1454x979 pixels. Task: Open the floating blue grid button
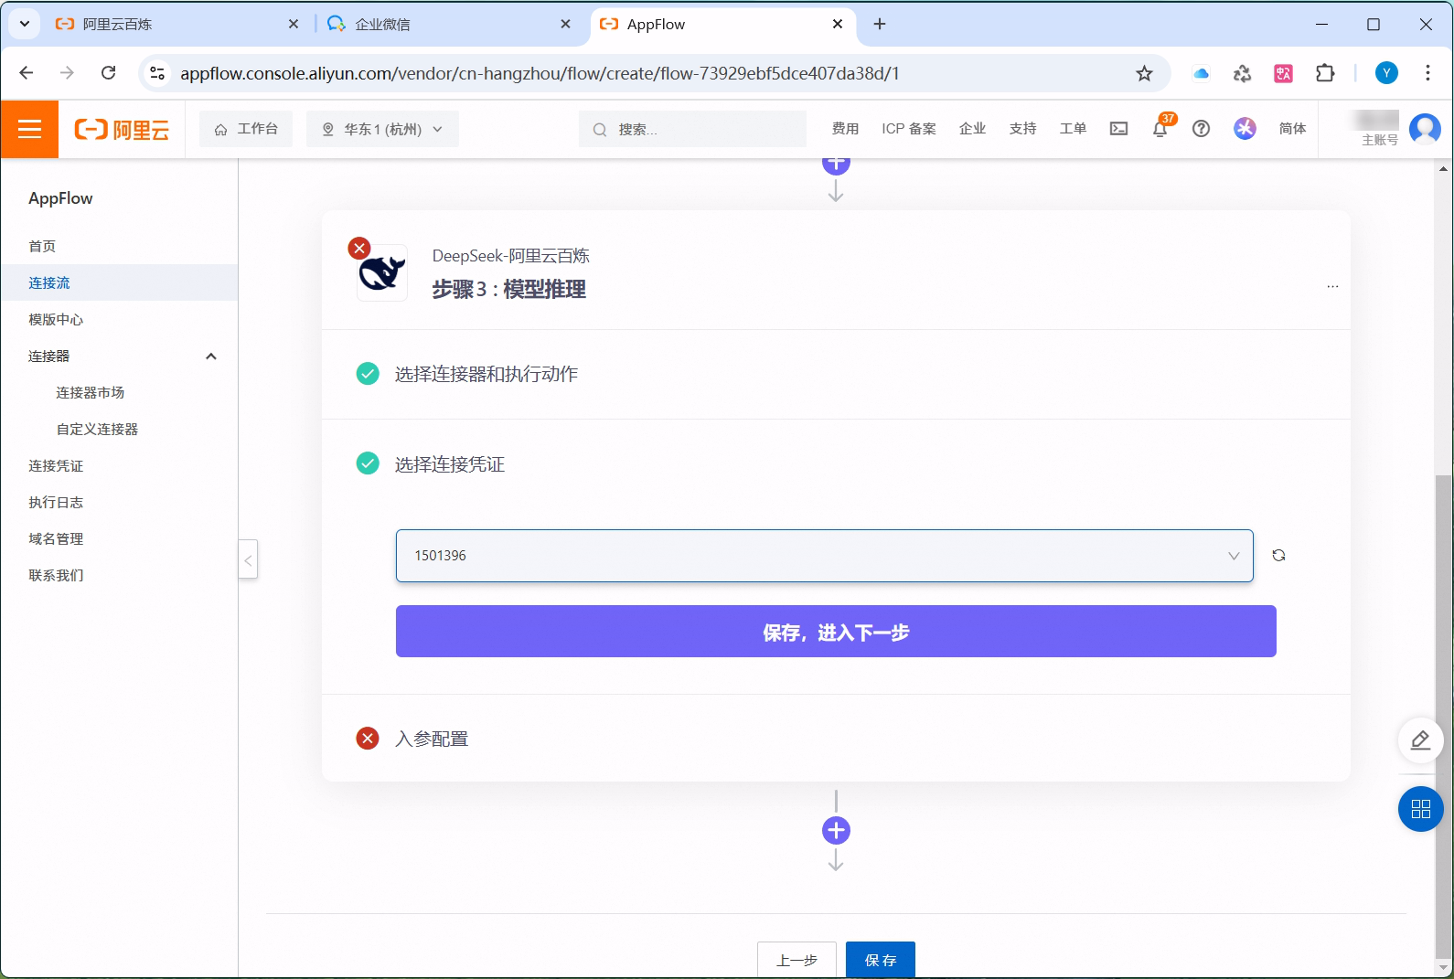pos(1420,809)
